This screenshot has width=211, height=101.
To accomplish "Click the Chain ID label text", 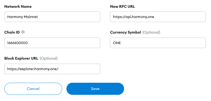I will coord(12,32).
